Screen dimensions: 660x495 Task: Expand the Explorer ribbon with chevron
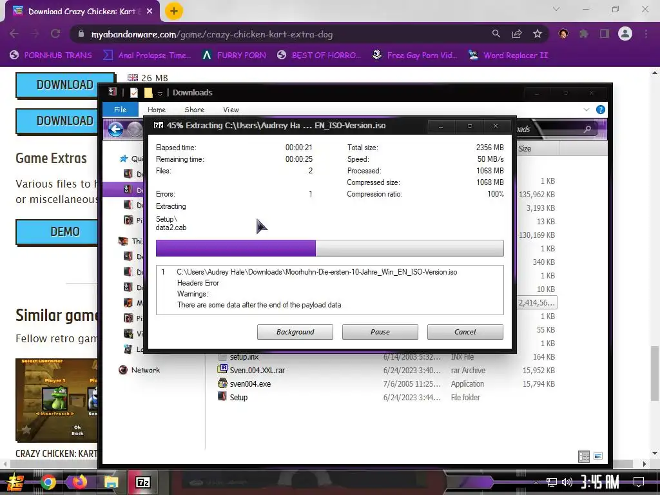pyautogui.click(x=586, y=110)
